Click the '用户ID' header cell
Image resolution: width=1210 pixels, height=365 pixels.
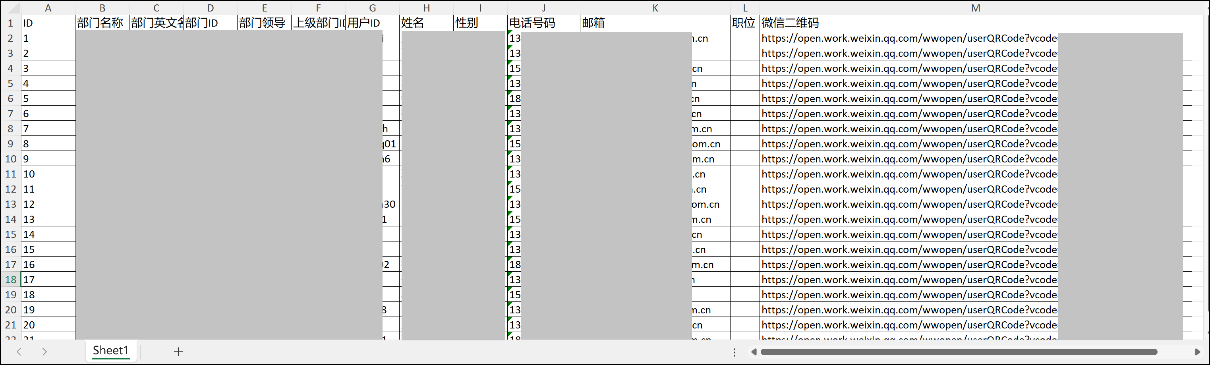tap(373, 23)
